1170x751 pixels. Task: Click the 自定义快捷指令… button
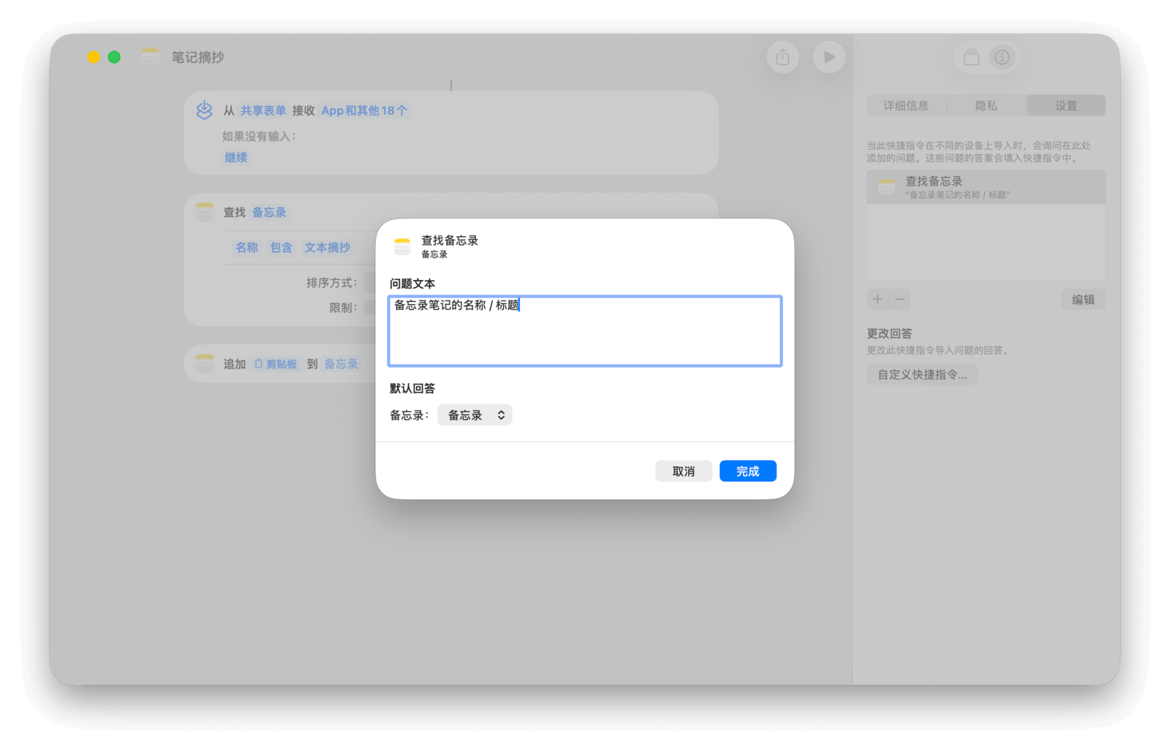pyautogui.click(x=921, y=375)
